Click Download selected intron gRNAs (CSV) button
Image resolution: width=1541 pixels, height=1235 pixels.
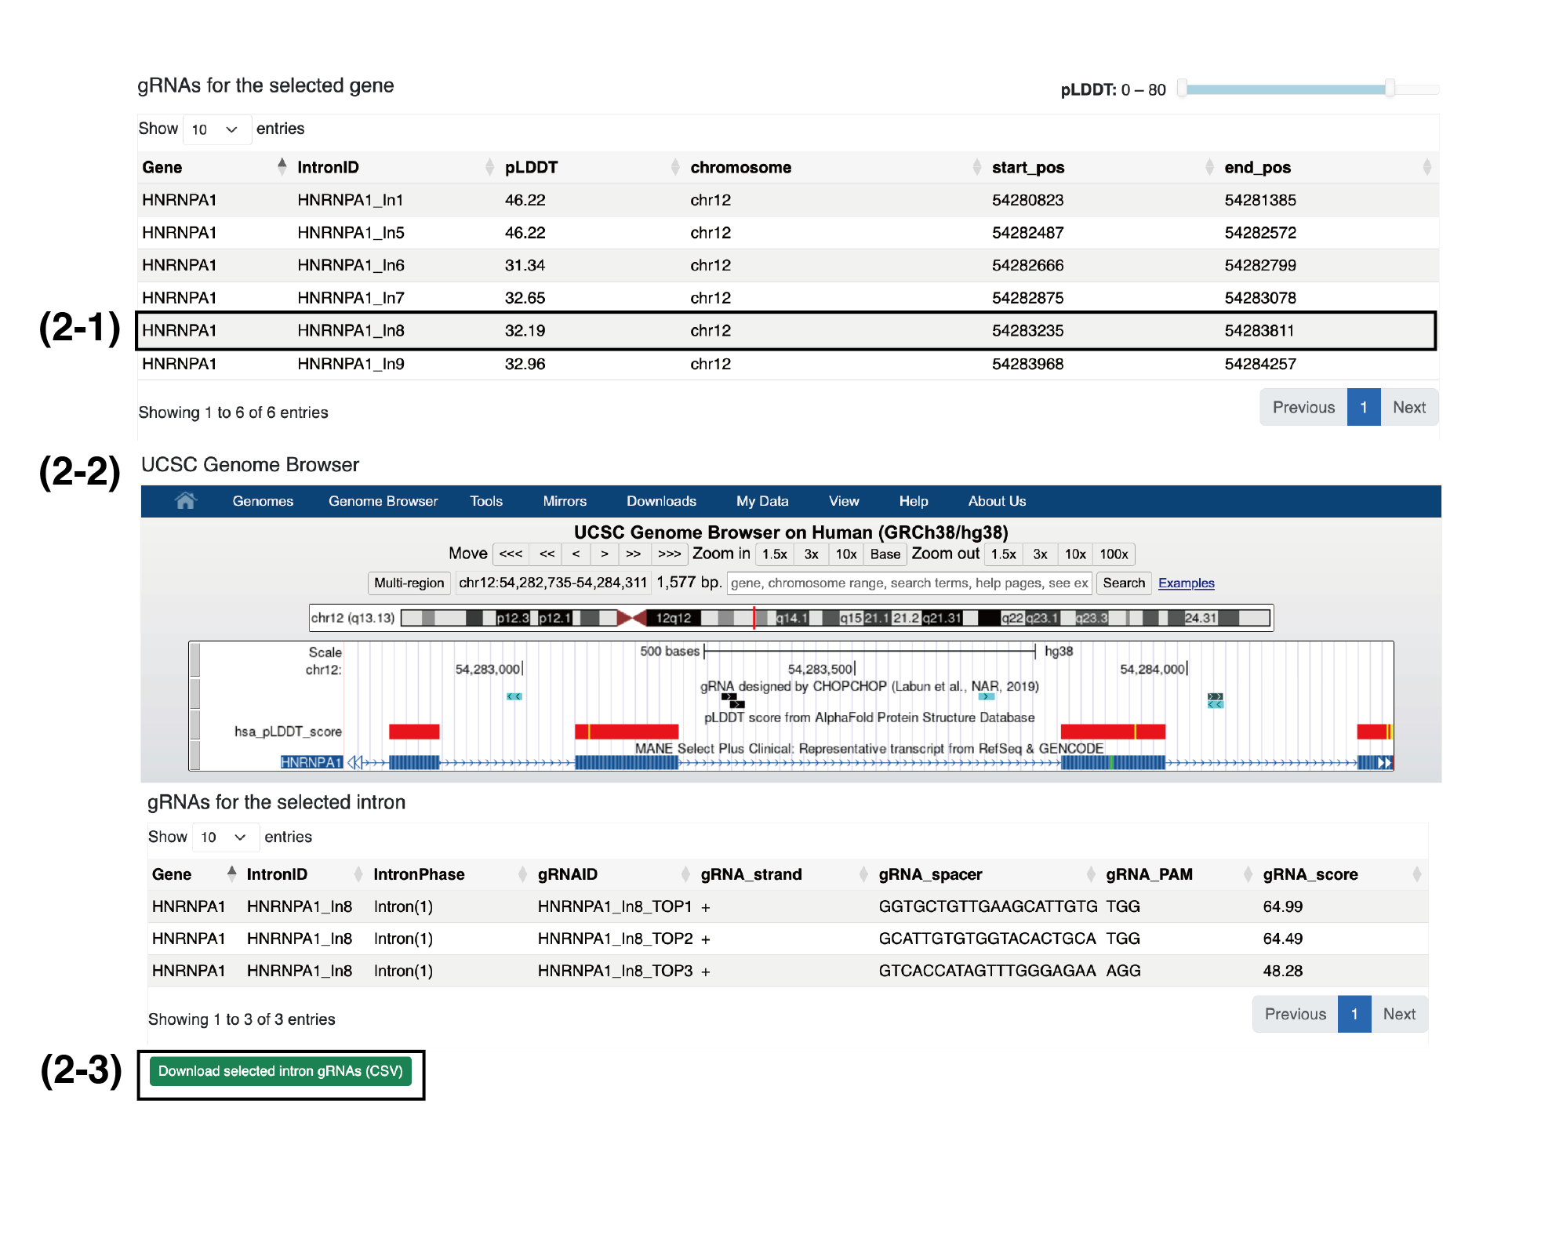coord(280,1071)
